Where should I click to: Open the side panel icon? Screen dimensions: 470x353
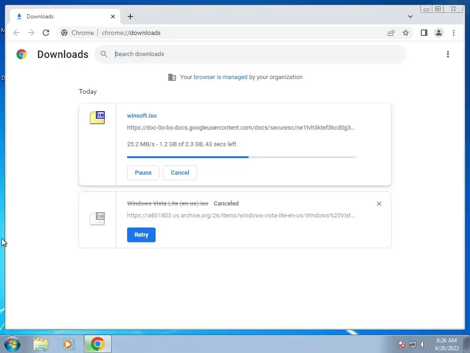pos(424,33)
